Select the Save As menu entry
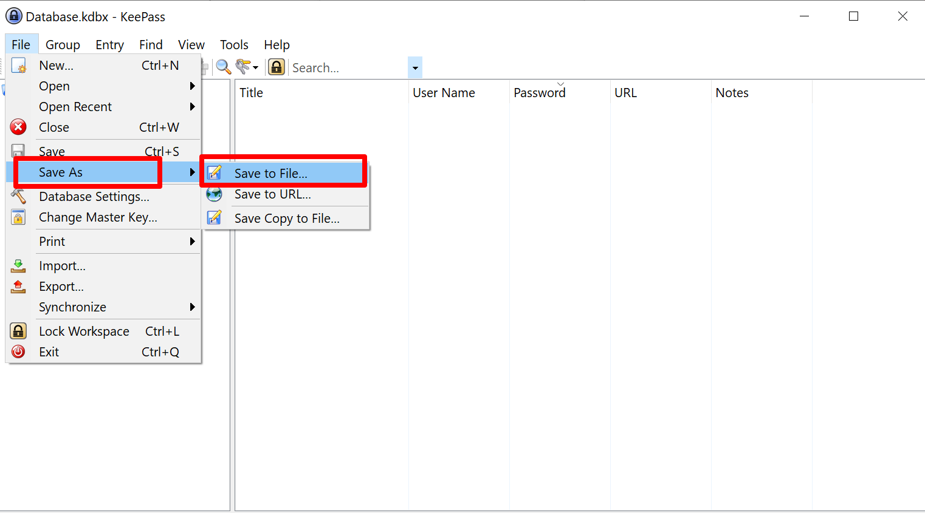The image size is (925, 513). point(103,172)
